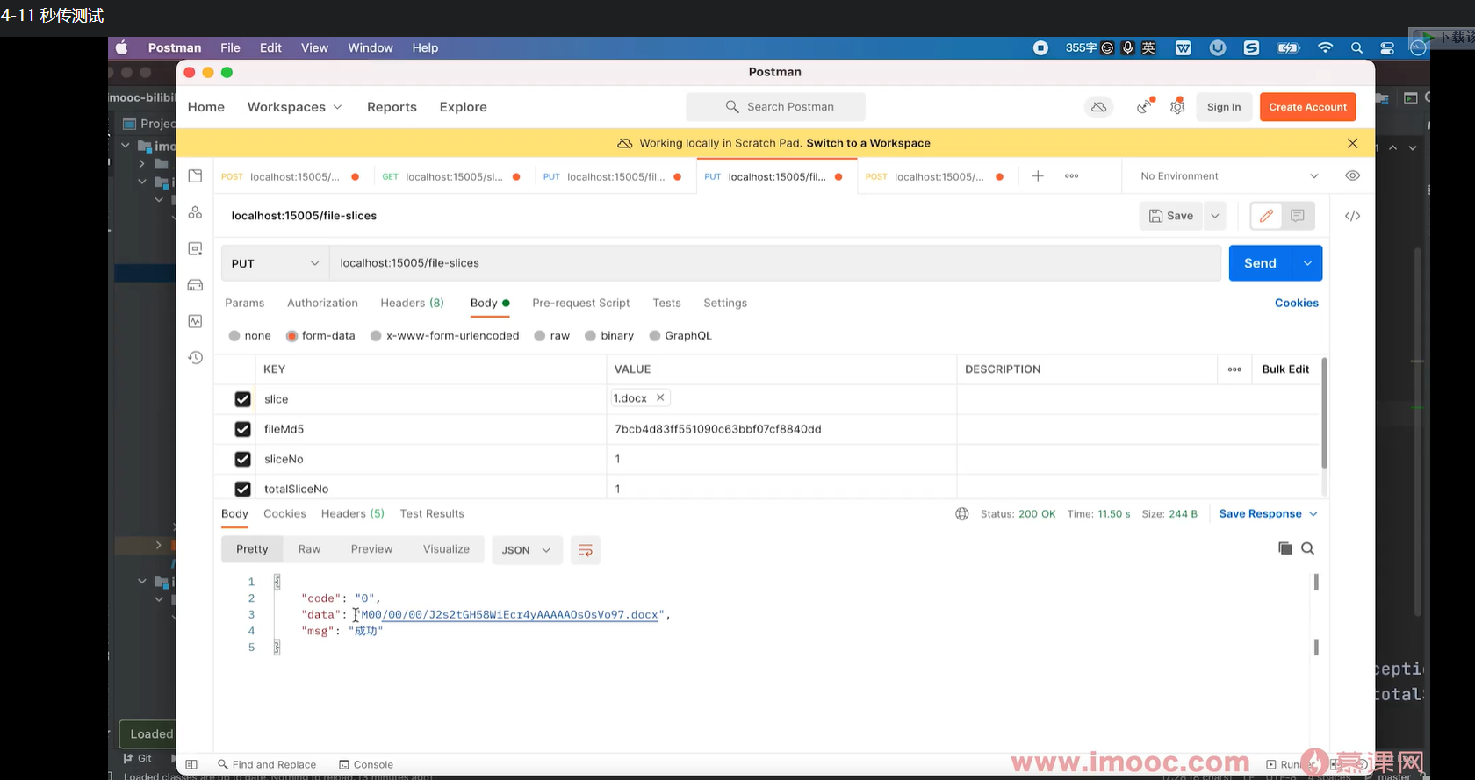Dismiss the Scratch Pad yellow banner
1475x780 pixels.
(1352, 143)
